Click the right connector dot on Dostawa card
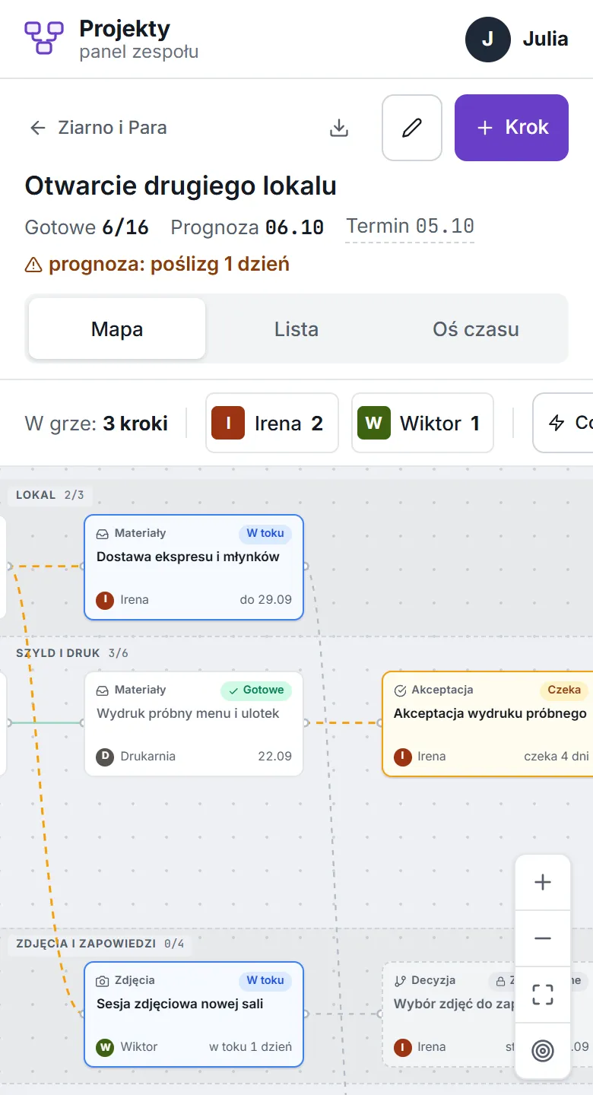Image resolution: width=593 pixels, height=1095 pixels. tap(306, 566)
